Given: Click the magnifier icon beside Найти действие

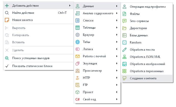Looking at the screenshot, I should (x=7, y=13).
